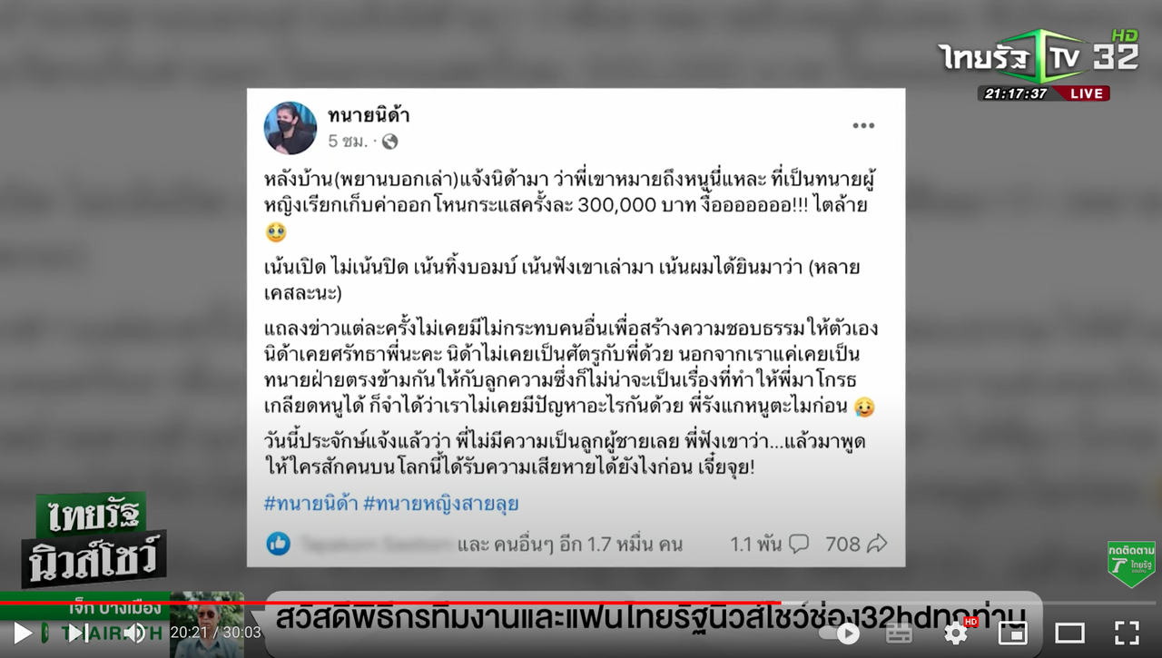The image size is (1162, 658).
Task: Click the #ทนายนิด้า hashtag link
Action: coord(309,504)
